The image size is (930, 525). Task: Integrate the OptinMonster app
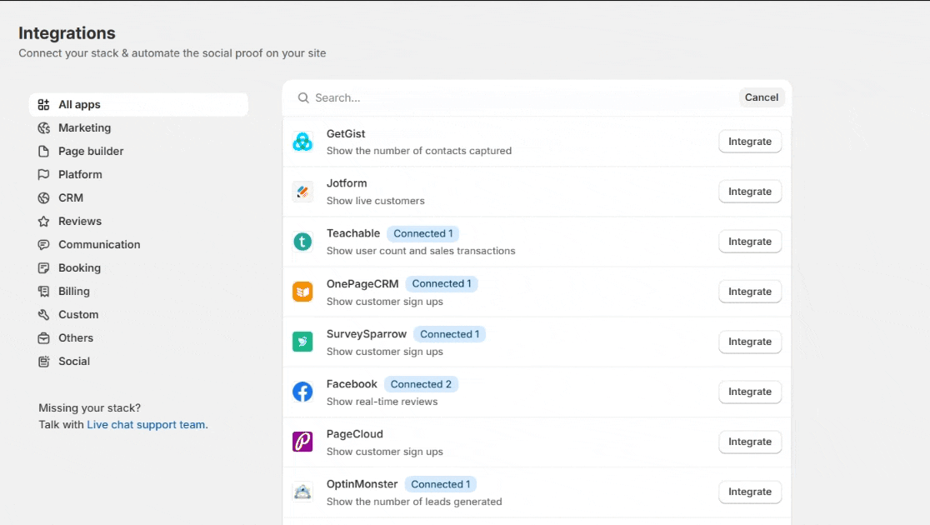point(750,492)
